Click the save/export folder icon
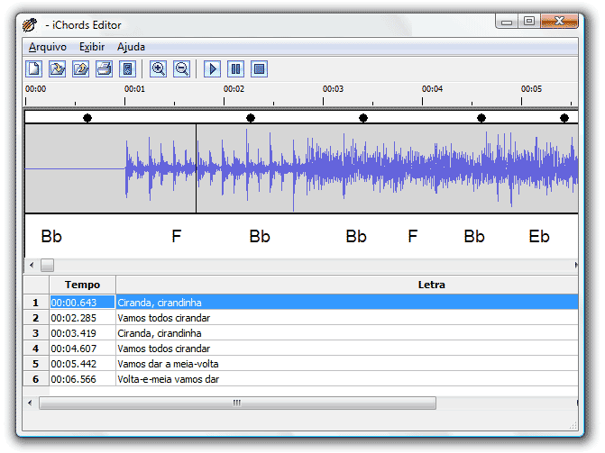This screenshot has height=453, width=605. tap(80, 69)
